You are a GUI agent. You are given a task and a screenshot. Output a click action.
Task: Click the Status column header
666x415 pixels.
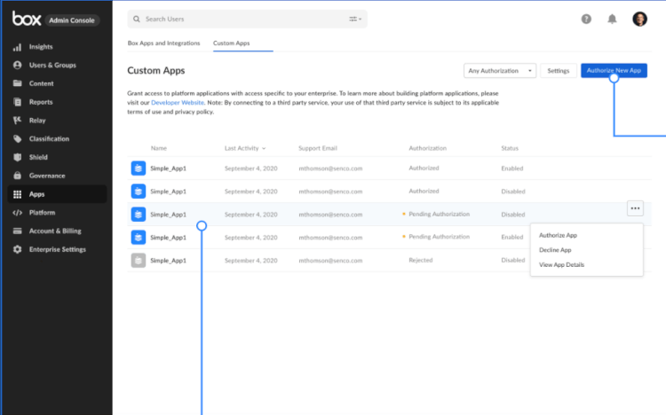click(510, 148)
